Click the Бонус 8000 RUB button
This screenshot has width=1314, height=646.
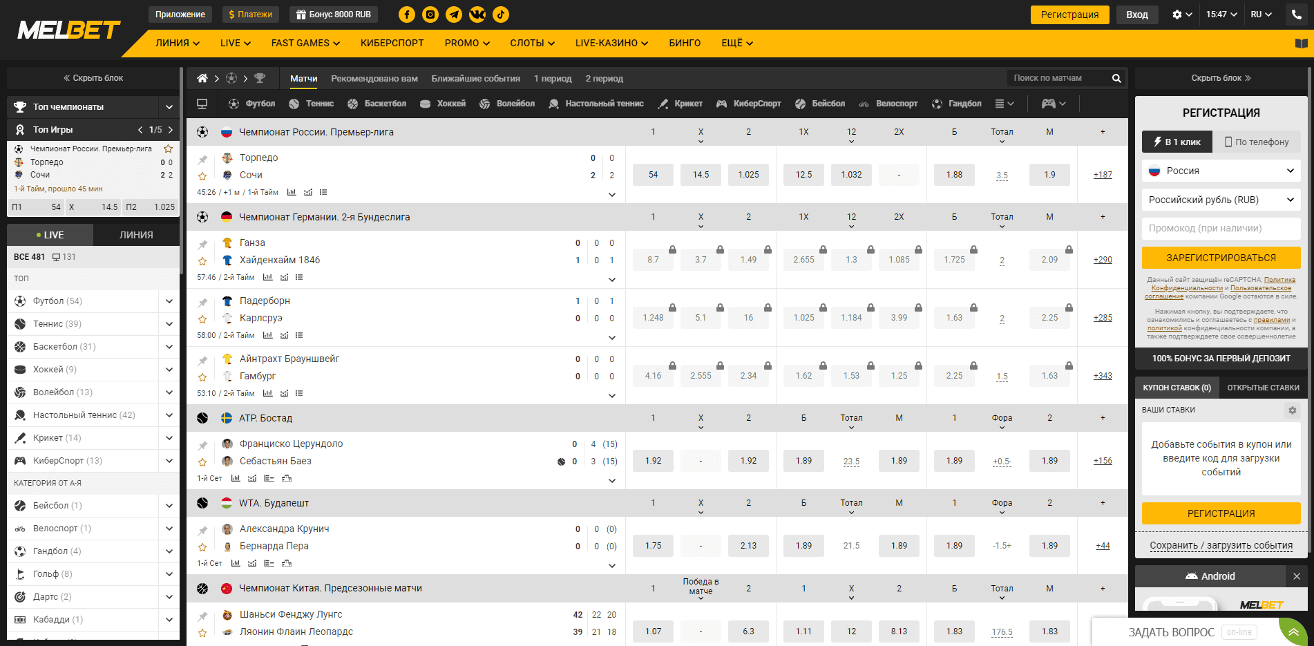(334, 15)
